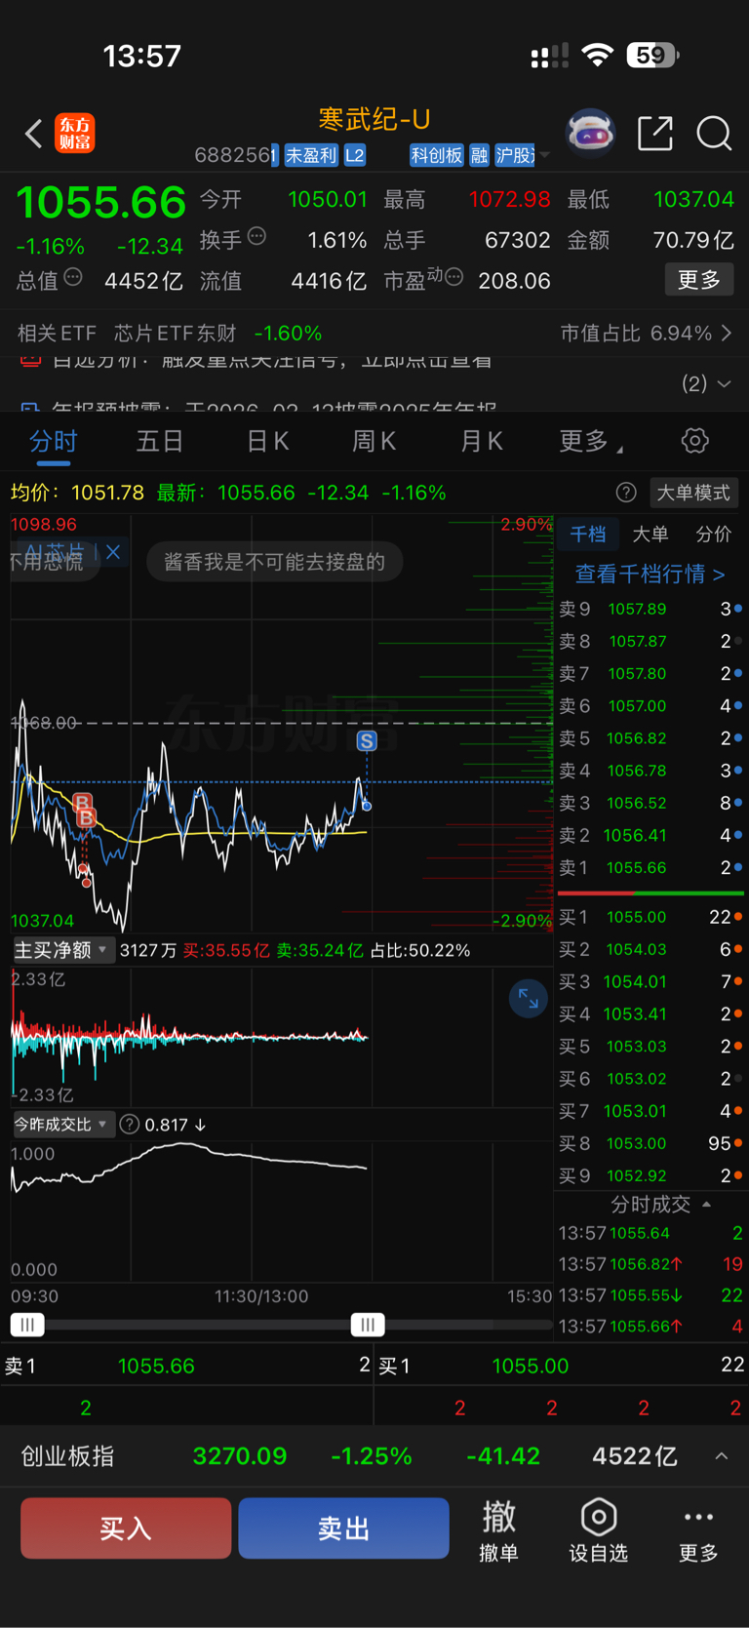Expand the 创业板指 index bar arrow
749x1628 pixels.
coord(721,1456)
